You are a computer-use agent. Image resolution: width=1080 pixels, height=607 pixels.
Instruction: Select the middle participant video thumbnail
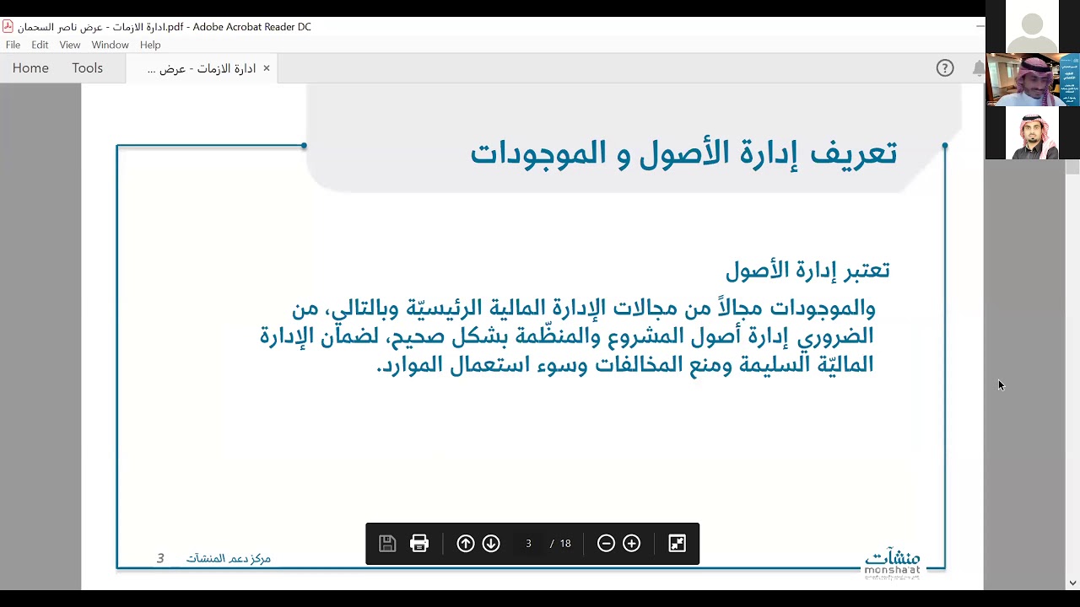[x=1032, y=79]
